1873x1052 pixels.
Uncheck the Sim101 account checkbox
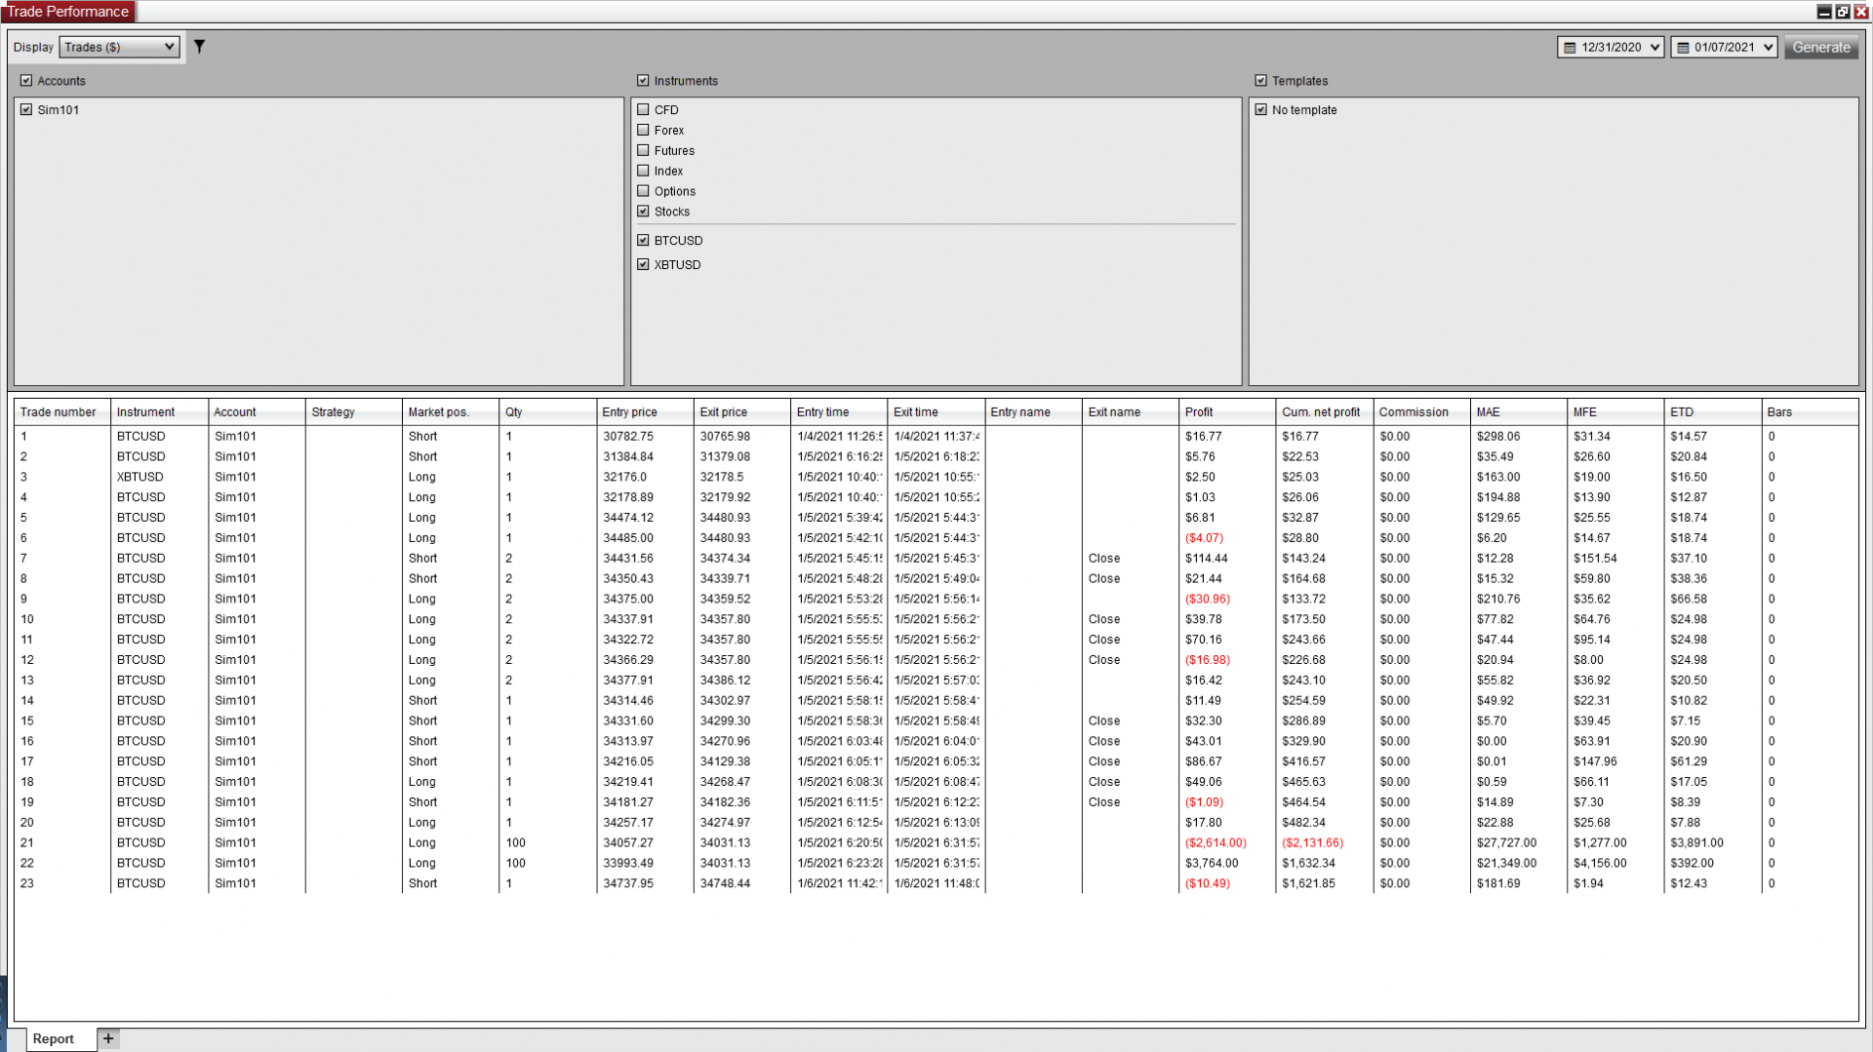26,110
